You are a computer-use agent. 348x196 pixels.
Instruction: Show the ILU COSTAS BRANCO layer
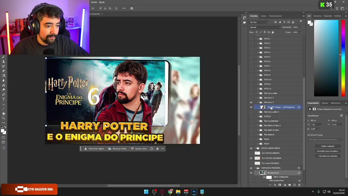point(251,153)
